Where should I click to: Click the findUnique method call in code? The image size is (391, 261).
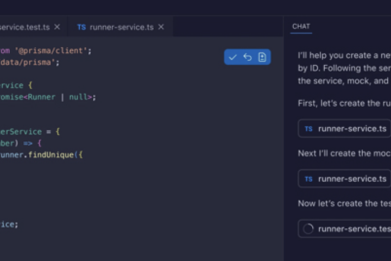tap(51, 155)
